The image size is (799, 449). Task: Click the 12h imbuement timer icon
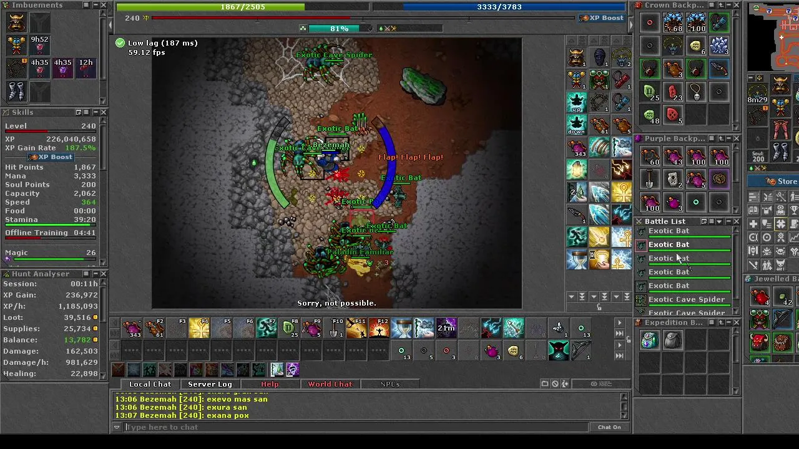(86, 68)
